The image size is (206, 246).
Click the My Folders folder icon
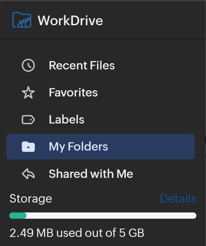pyautogui.click(x=28, y=147)
